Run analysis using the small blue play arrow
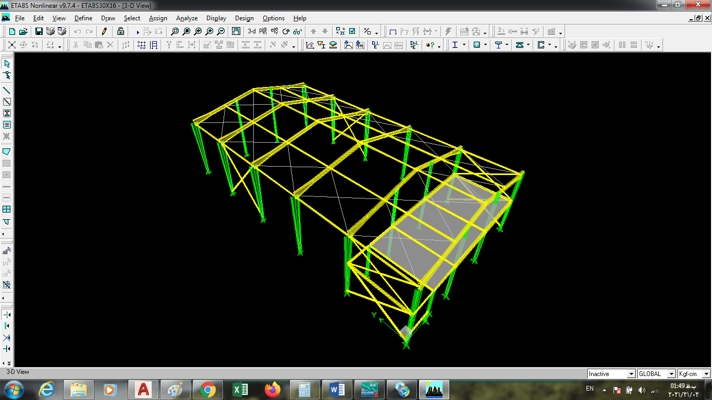 (138, 32)
